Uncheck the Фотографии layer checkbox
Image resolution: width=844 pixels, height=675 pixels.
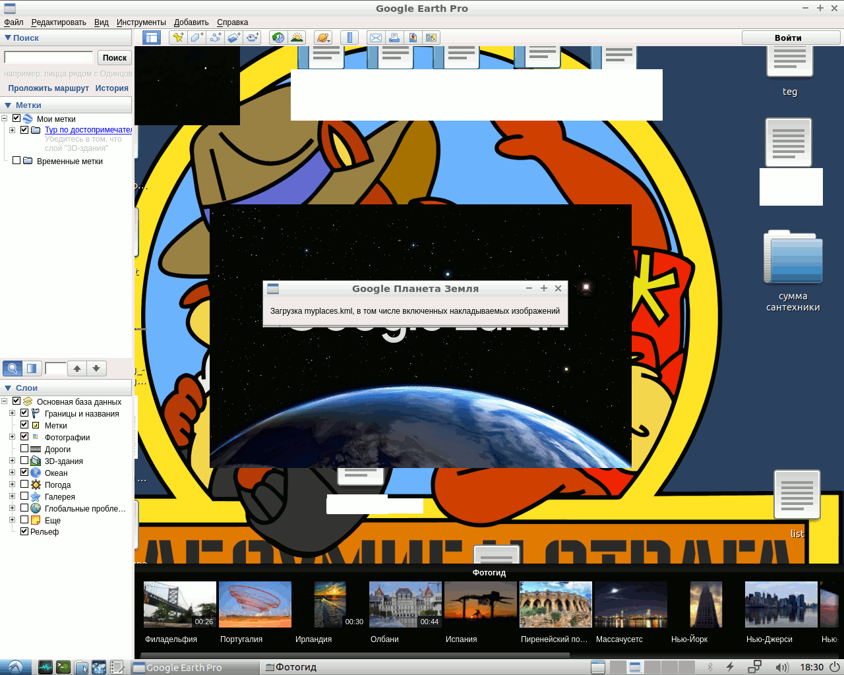pos(24,437)
